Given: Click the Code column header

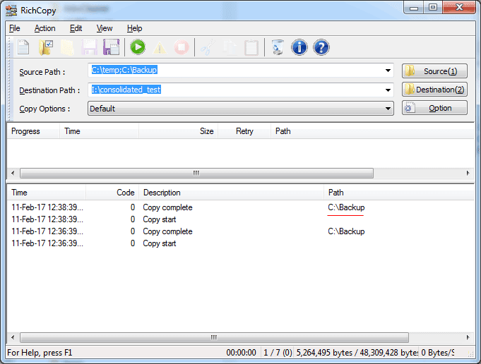Looking at the screenshot, I should pyautogui.click(x=112, y=193).
